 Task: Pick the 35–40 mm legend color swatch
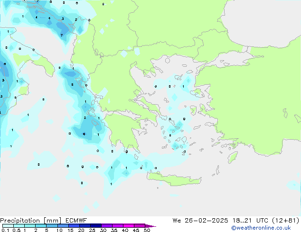click(118, 226)
